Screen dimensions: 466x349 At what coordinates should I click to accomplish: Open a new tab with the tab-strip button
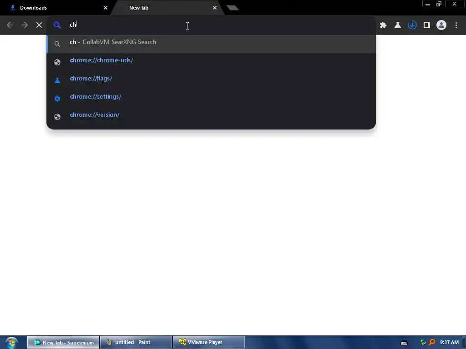click(x=233, y=8)
